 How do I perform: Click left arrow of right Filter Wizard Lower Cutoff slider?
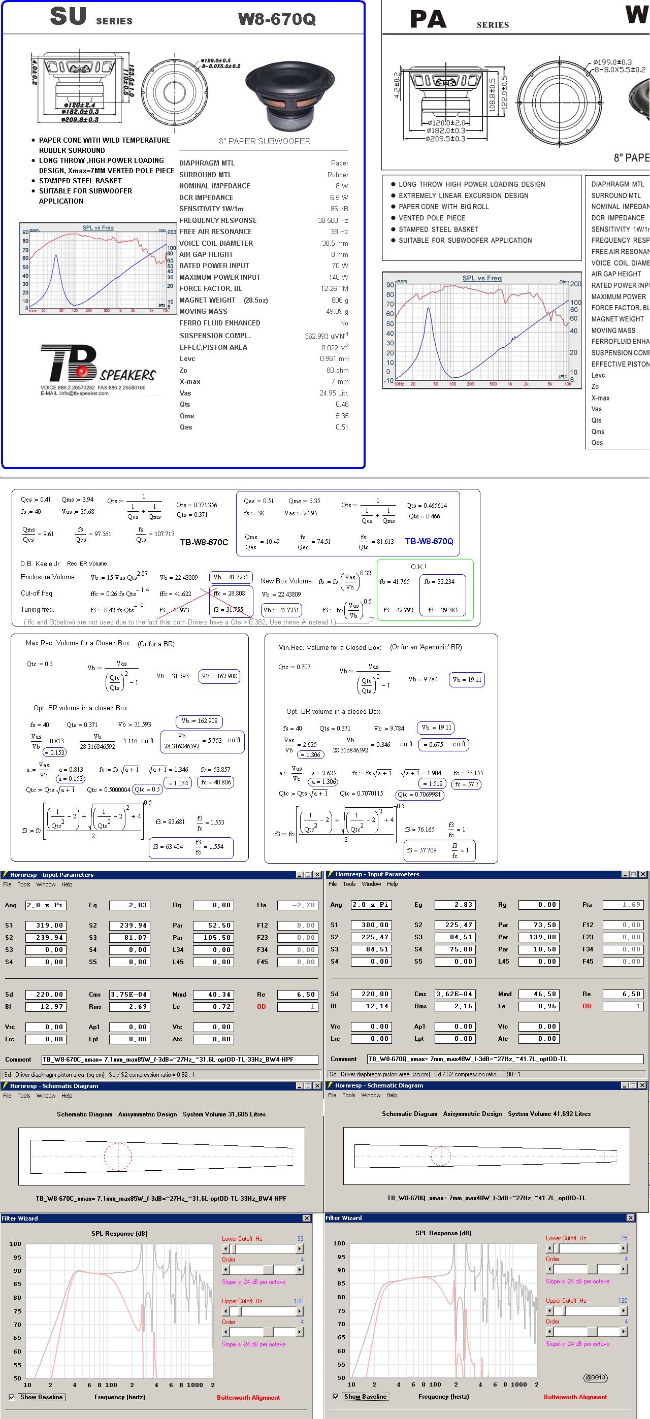click(x=549, y=1248)
